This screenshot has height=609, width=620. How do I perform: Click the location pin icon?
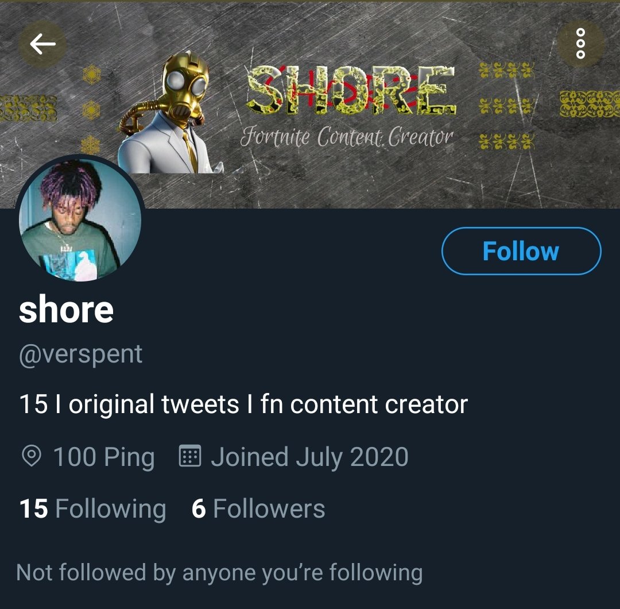(x=31, y=457)
